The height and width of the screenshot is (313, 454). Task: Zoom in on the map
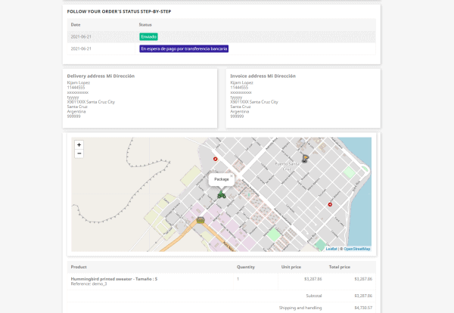79,144
